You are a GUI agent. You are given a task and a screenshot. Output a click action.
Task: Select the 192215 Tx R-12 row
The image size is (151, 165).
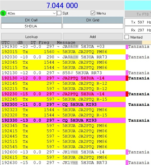pyautogui.click(x=64, y=89)
